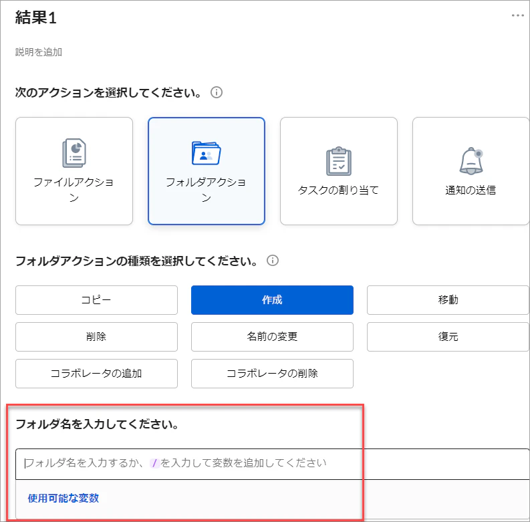Choose the 削除 folder action type
The height and width of the screenshot is (522, 530).
[x=96, y=337]
